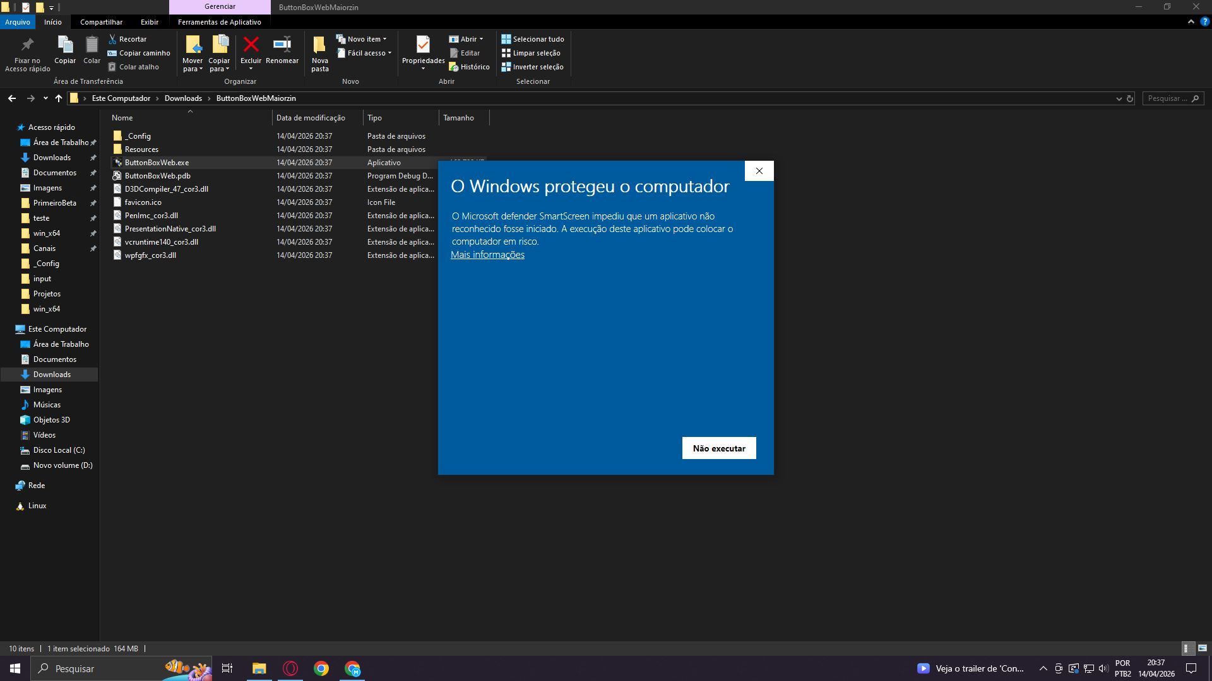Open Histórico in the ribbon

click(469, 67)
